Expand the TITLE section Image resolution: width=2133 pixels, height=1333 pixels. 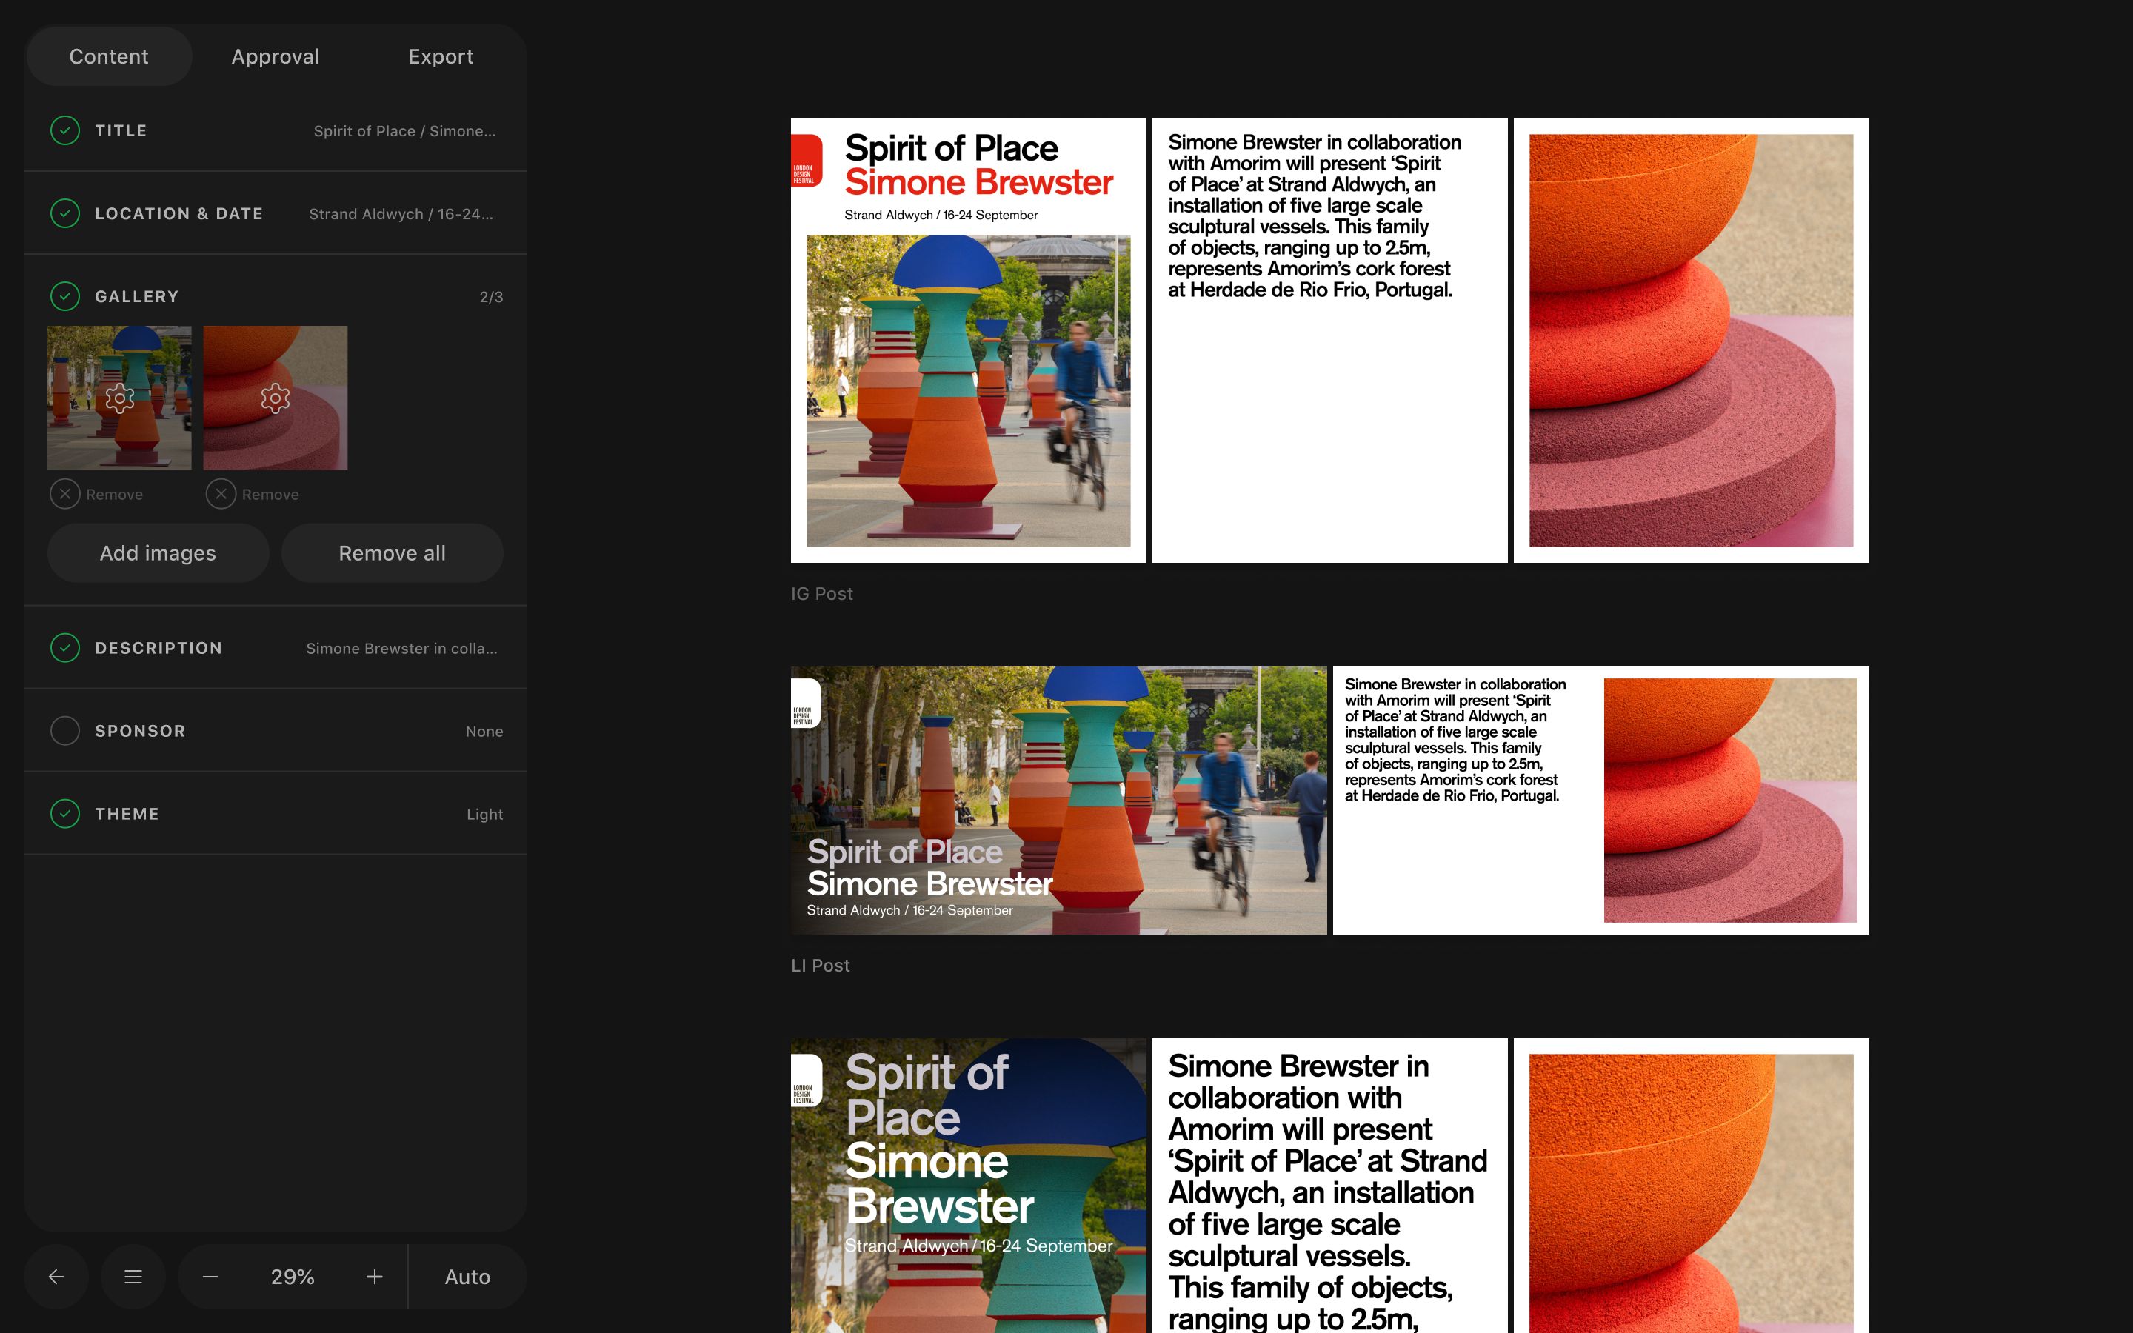[x=275, y=130]
